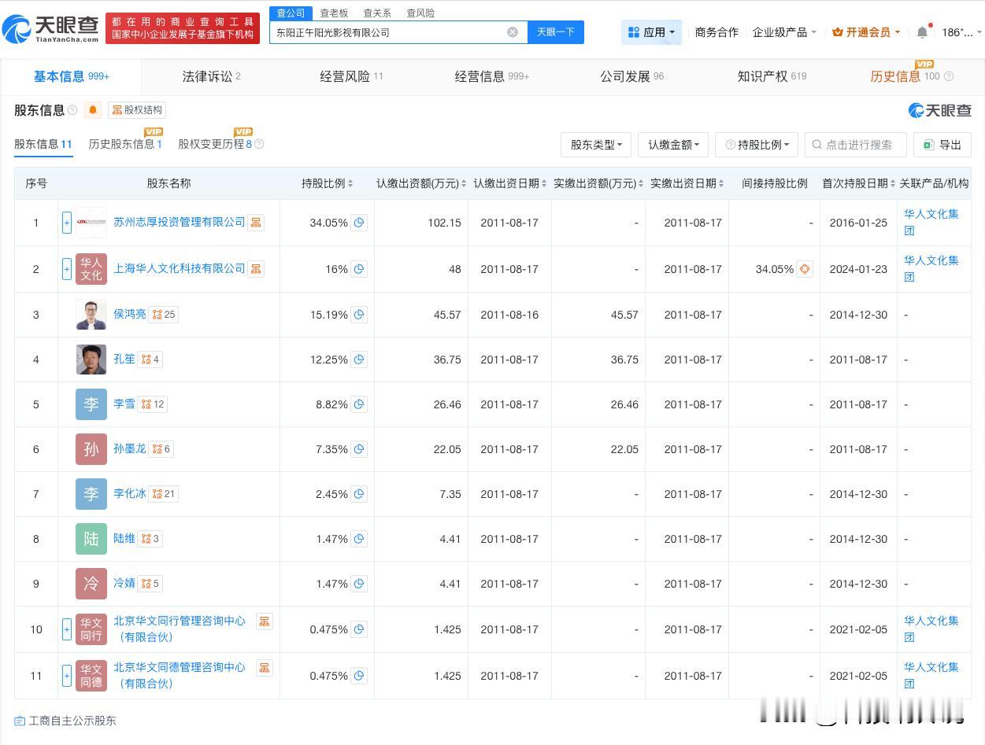Click orange alert bell beside 股东信息

pyautogui.click(x=93, y=110)
